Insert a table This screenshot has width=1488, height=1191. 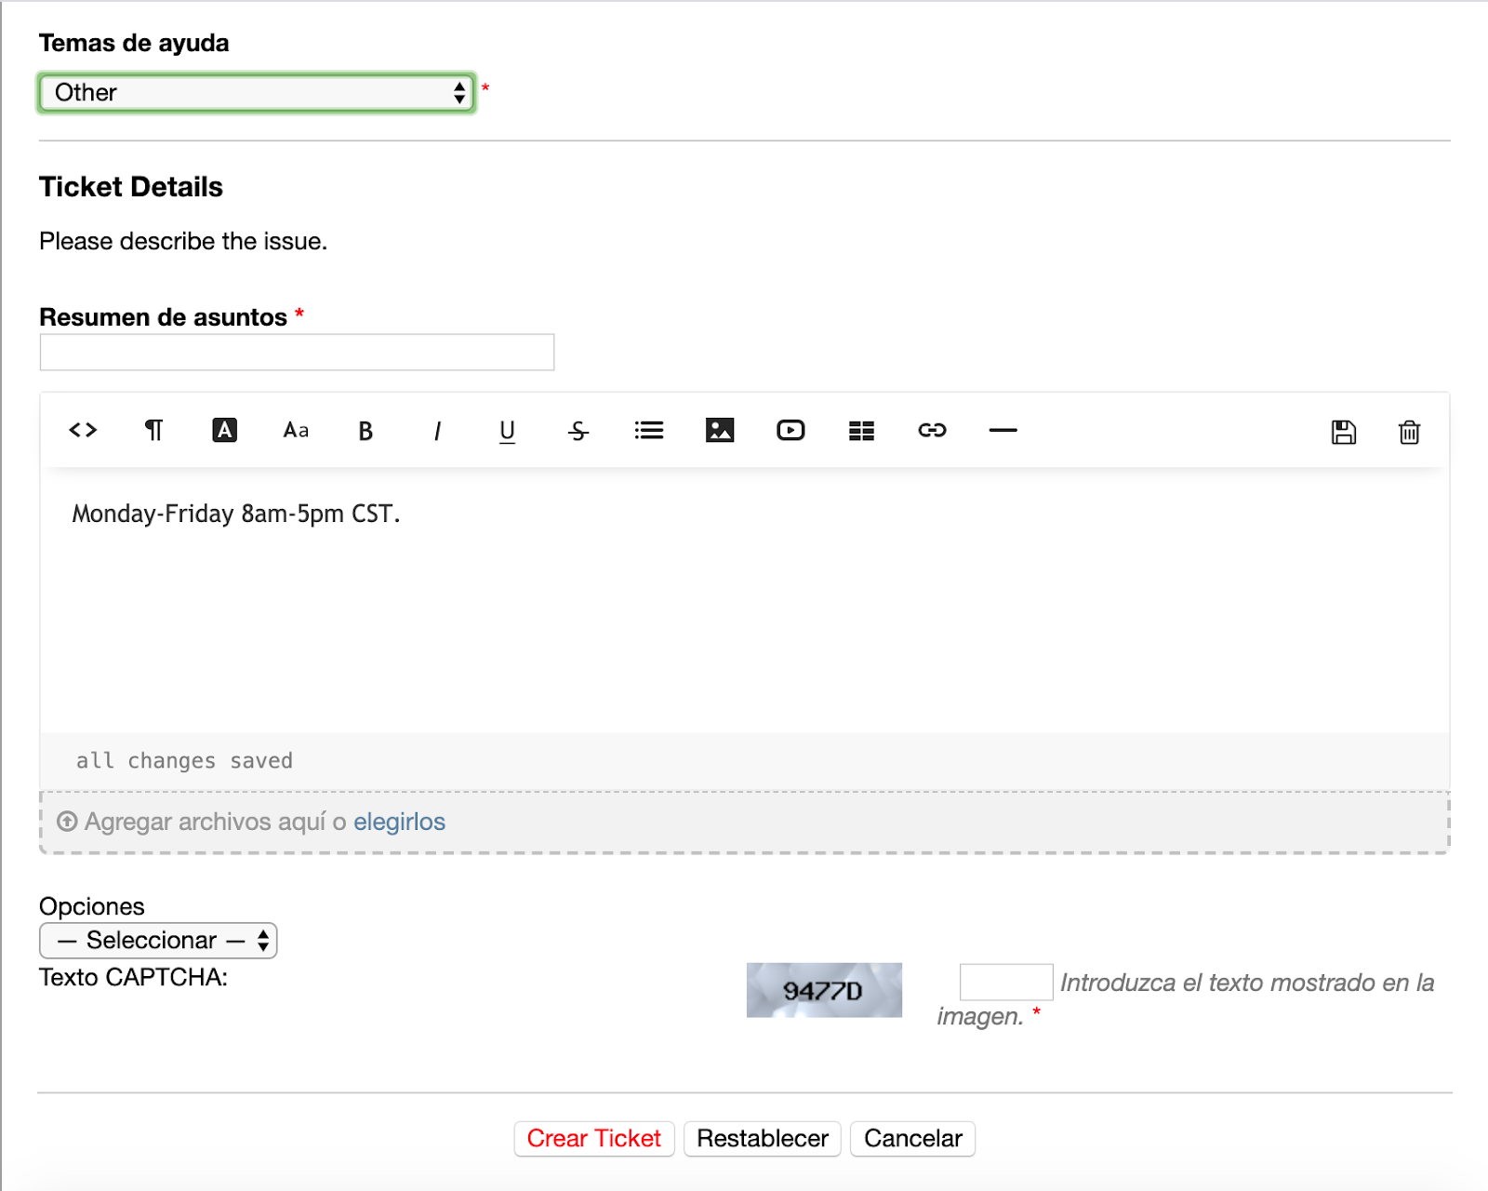[x=861, y=430]
